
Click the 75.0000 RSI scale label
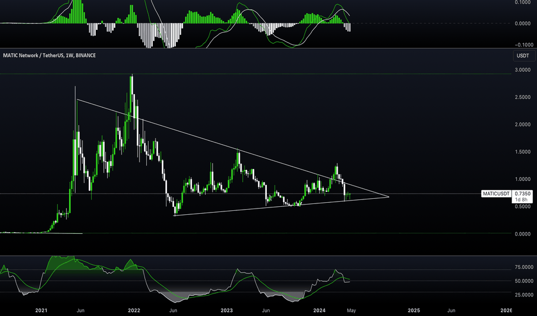point(524,267)
